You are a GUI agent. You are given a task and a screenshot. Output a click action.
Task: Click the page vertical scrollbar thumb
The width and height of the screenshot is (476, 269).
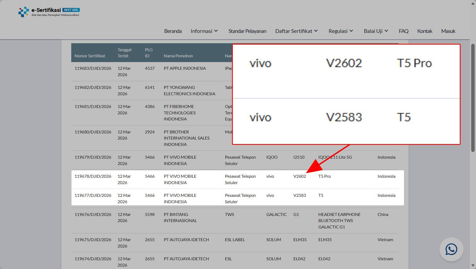click(473, 98)
